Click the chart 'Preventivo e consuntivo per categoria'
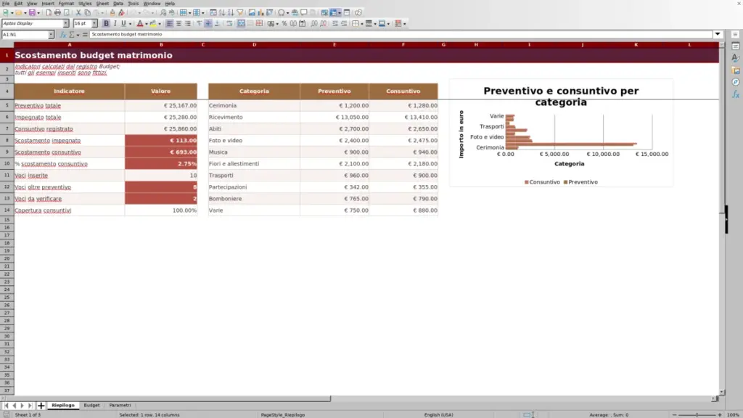The image size is (743, 418). [561, 133]
